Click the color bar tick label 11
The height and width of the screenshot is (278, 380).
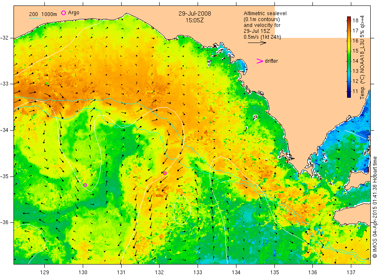pos(355,91)
